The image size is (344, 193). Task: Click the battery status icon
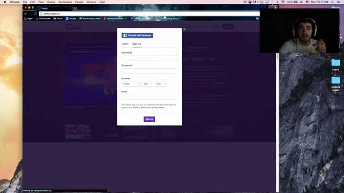tap(296, 2)
